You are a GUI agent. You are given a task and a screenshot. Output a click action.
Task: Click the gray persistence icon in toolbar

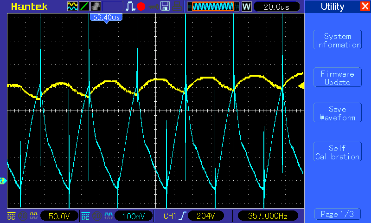click(x=96, y=7)
